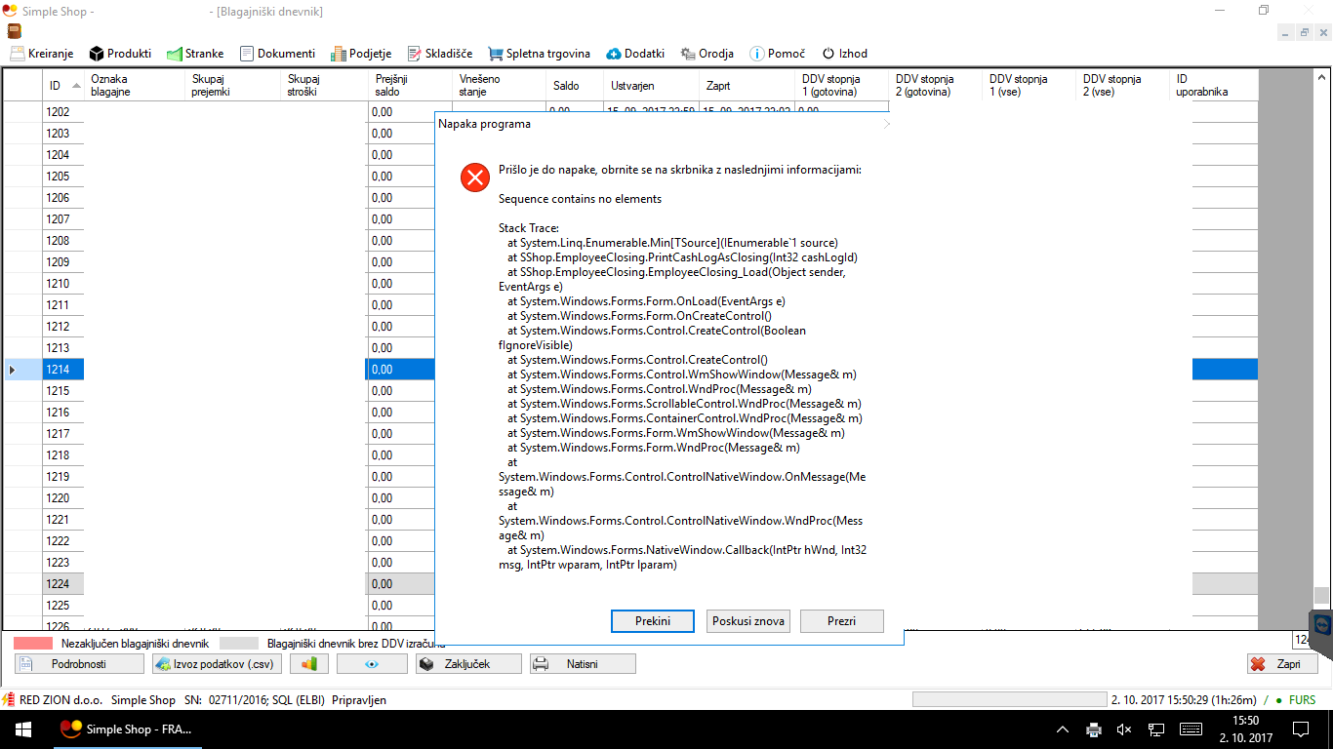Click the vertical scrollbar of the grid

tap(1320, 341)
